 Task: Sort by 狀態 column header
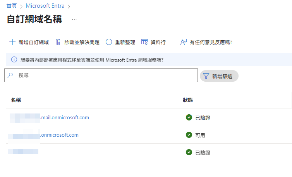click(188, 100)
